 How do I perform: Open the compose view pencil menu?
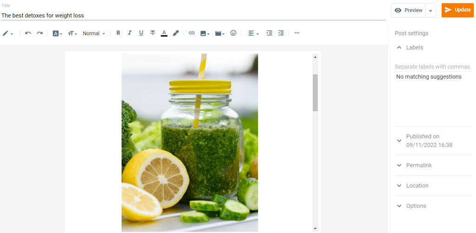(x=8, y=33)
